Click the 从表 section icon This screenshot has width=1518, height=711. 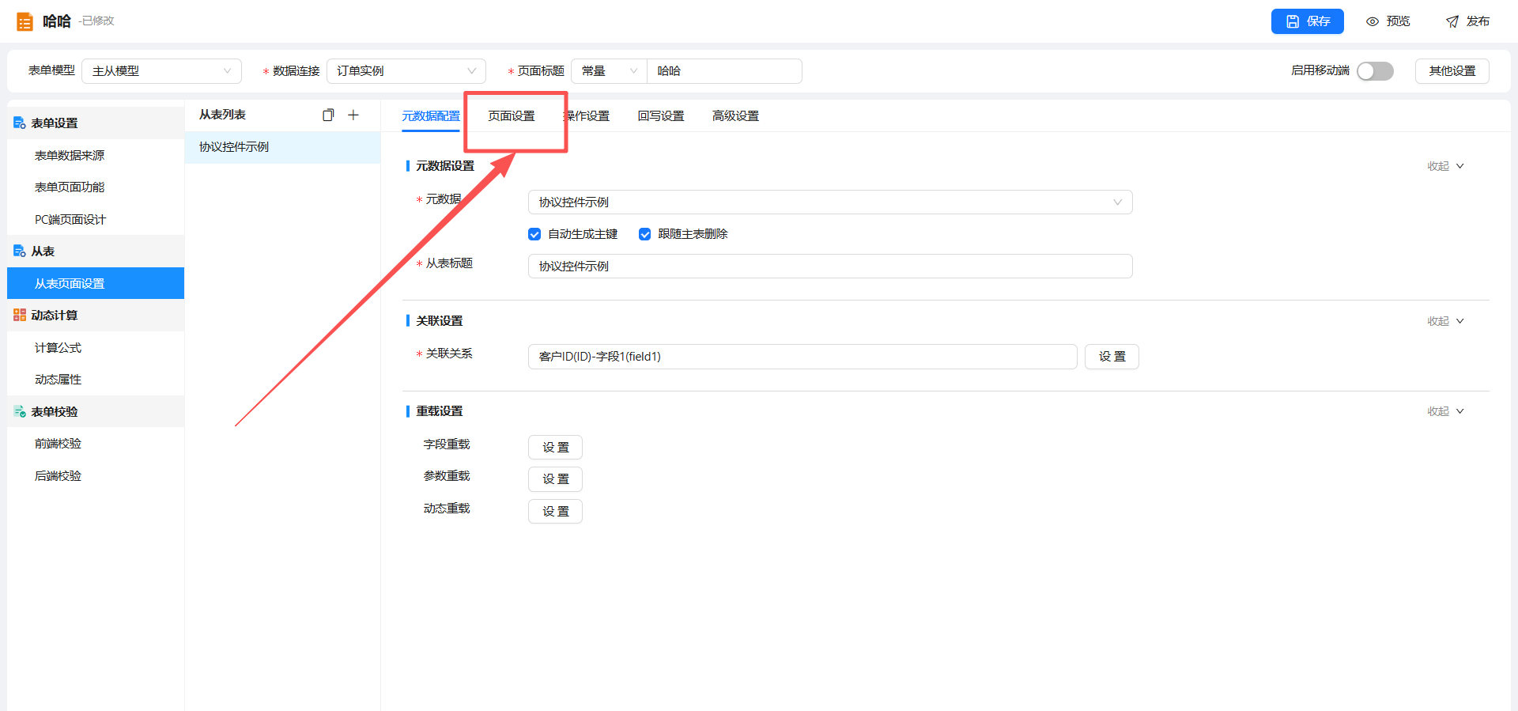[x=20, y=251]
